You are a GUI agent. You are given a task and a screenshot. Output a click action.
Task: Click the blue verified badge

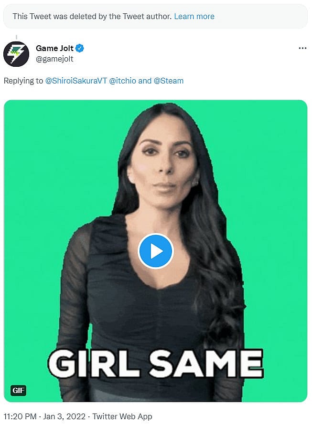tap(80, 48)
